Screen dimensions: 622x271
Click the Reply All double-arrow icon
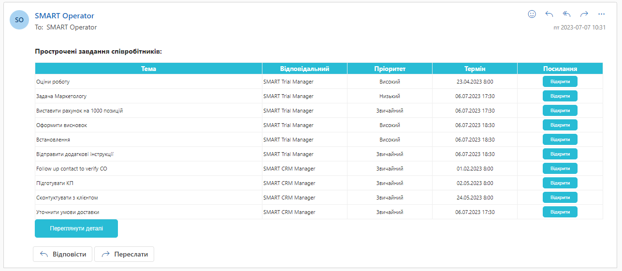click(x=566, y=14)
